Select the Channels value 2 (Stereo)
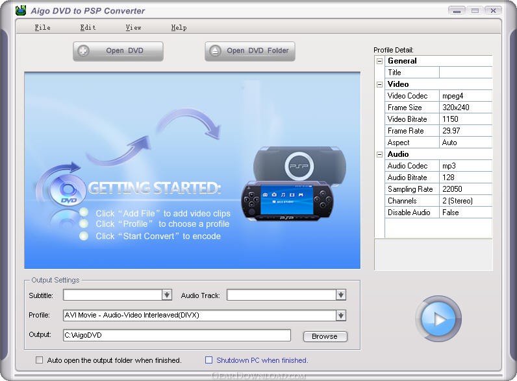The height and width of the screenshot is (381, 517). pos(466,201)
